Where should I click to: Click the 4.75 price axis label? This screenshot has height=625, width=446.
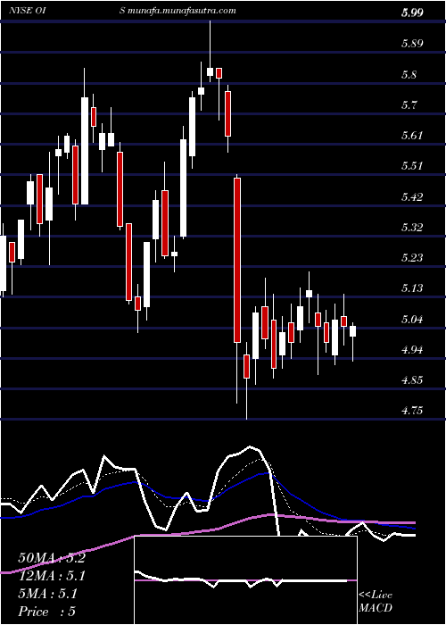tap(412, 411)
